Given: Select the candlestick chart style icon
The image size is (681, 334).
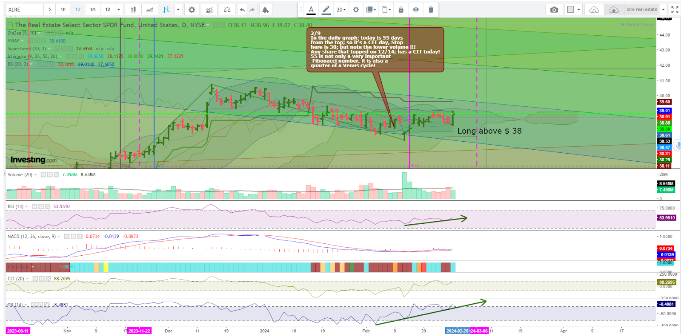Looking at the screenshot, I should (x=133, y=9).
